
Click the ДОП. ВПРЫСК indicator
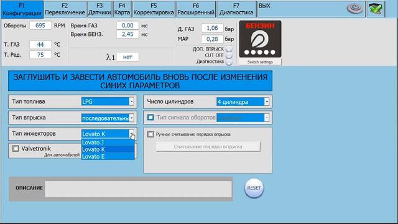click(229, 49)
